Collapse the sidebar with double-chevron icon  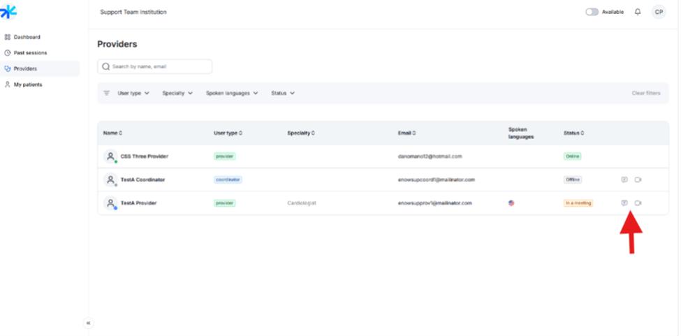click(x=88, y=323)
